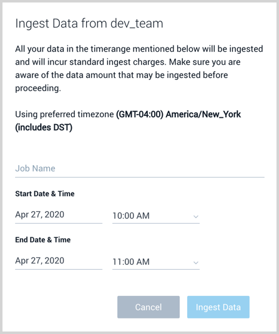Focus the Job Name input field

[140, 169]
